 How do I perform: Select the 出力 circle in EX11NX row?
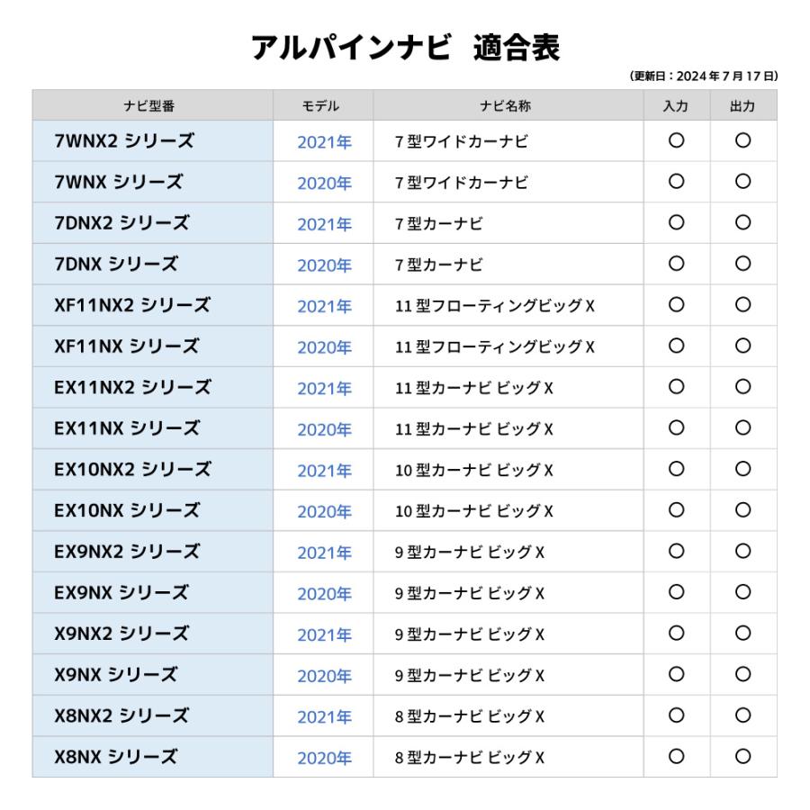(743, 428)
